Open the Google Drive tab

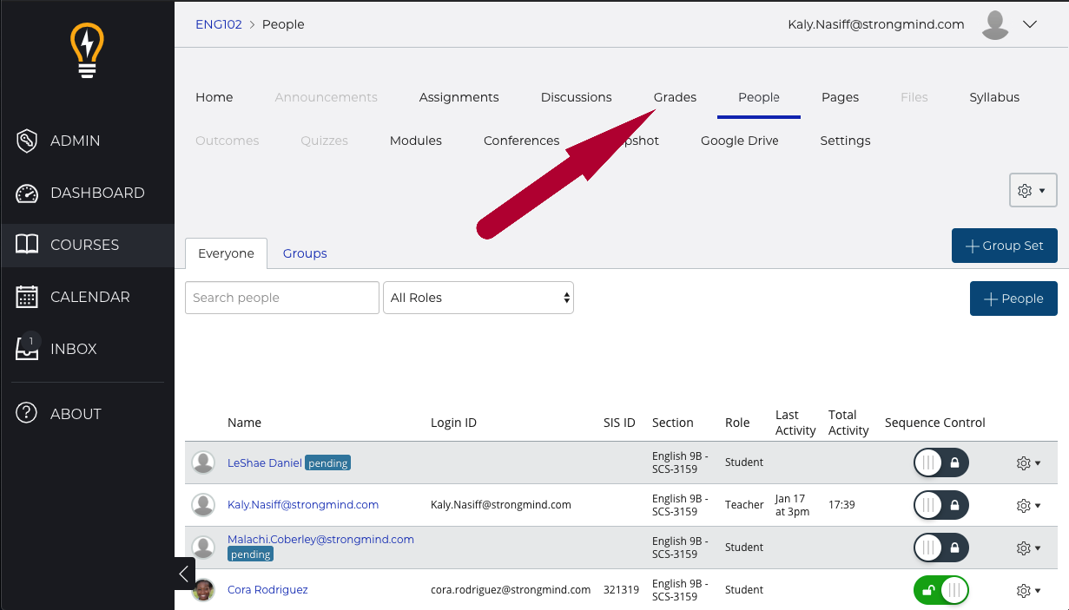[739, 141]
